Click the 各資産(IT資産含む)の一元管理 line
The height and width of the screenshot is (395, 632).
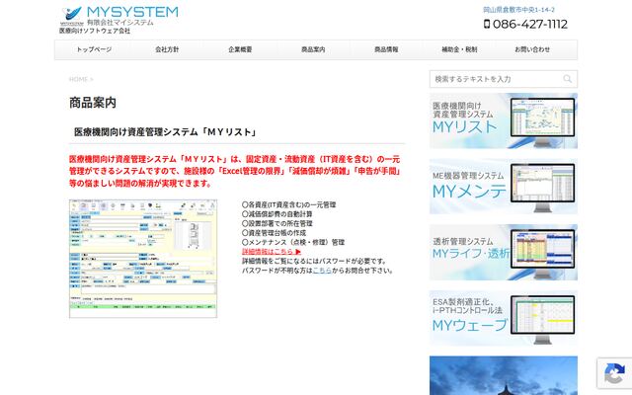pos(288,204)
